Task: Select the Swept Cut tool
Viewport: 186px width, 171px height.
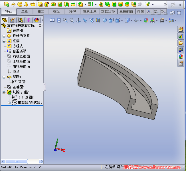Action: [60, 4]
